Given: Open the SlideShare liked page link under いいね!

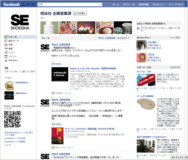Looking at the screenshot, I should point(21,93).
